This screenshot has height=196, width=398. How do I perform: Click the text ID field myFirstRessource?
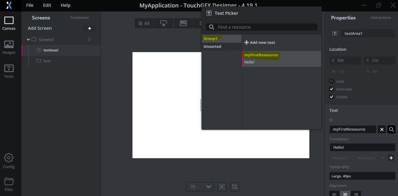(x=353, y=129)
